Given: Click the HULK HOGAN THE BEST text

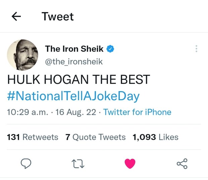Looking at the screenshot, I should (78, 80).
